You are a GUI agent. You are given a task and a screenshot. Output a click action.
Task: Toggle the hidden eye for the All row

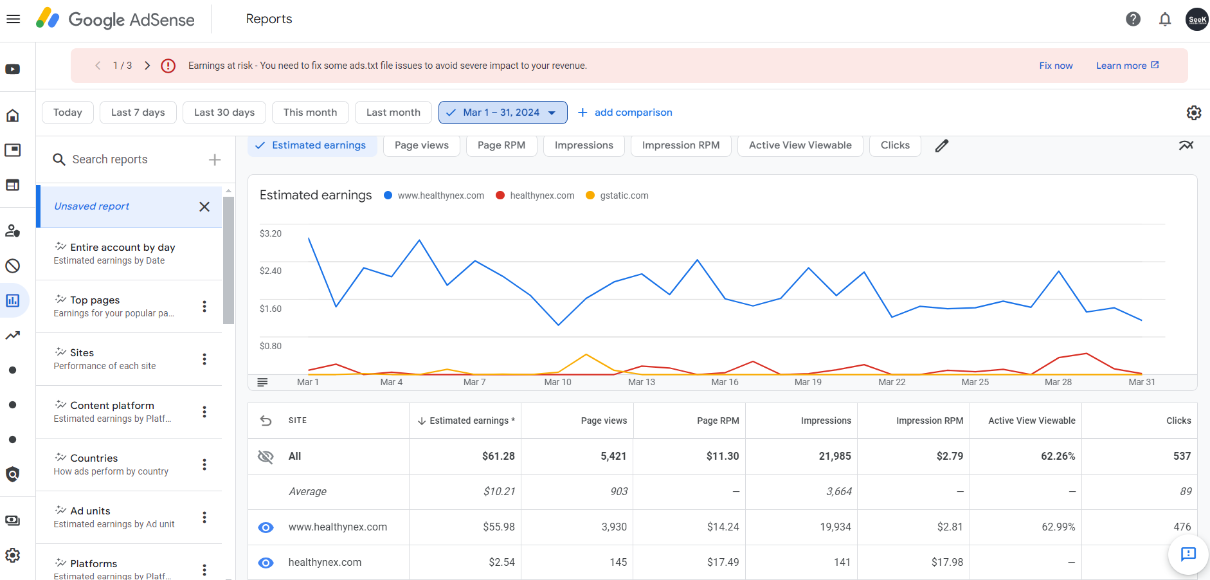click(266, 457)
